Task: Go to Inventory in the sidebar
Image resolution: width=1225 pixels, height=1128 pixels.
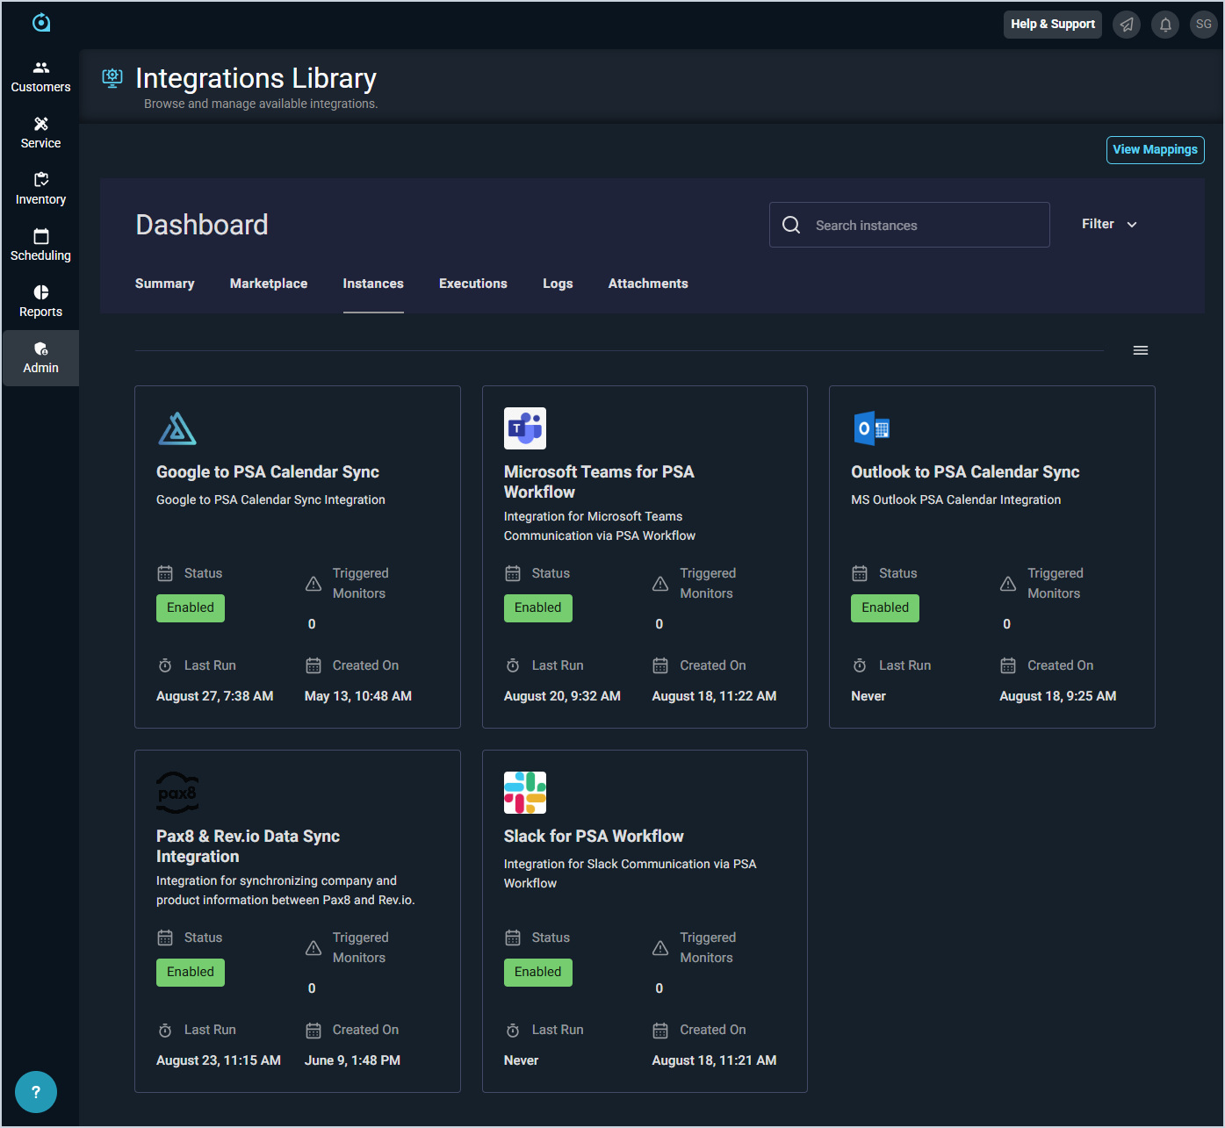Action: [40, 190]
